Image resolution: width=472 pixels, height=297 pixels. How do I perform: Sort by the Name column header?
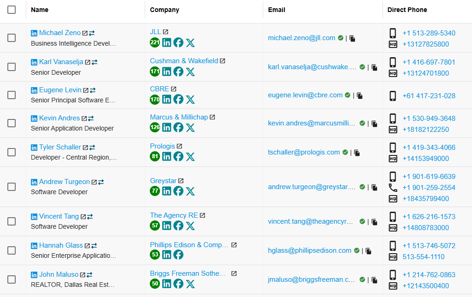pyautogui.click(x=40, y=10)
